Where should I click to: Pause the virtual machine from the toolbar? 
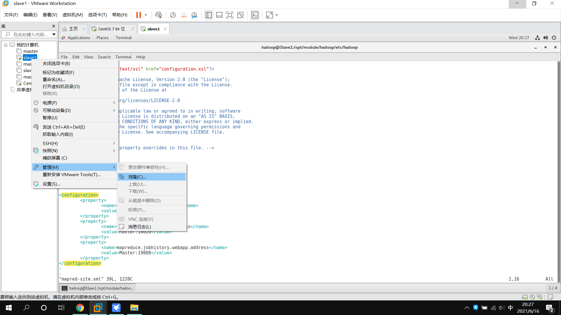click(138, 15)
